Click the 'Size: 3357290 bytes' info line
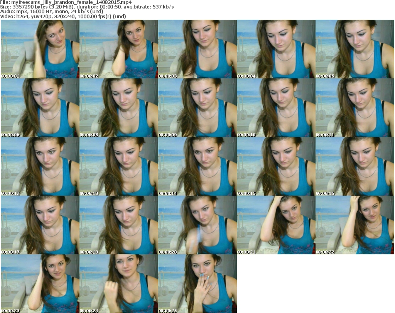This screenshot has width=395, height=313. click(x=87, y=7)
